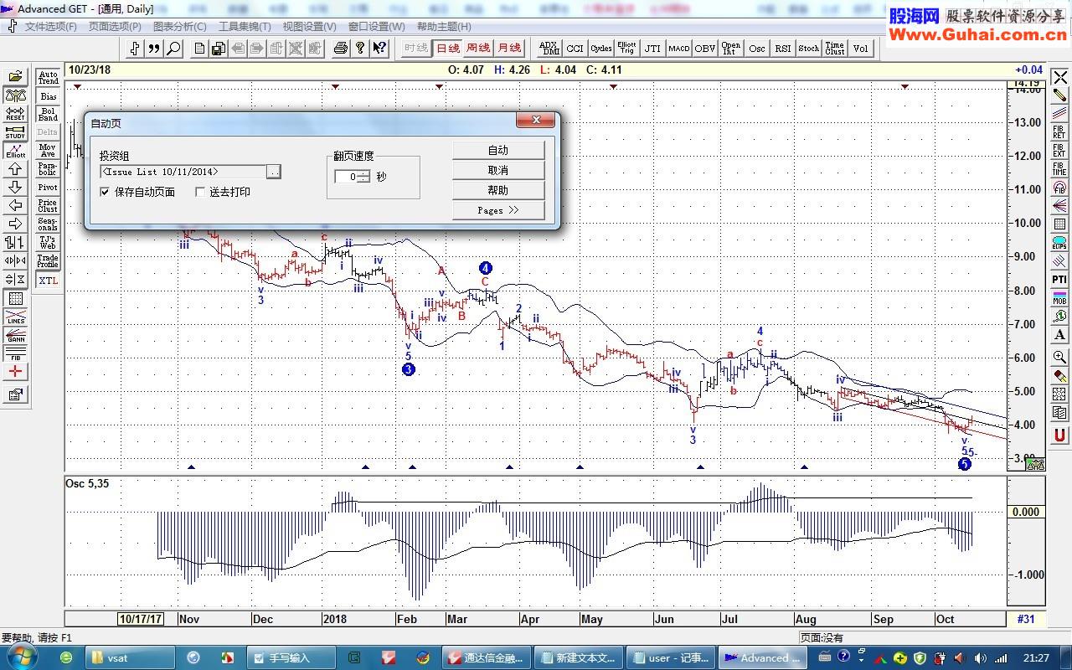1072x670 pixels.
Task: Open 页面选项(P) menu
Action: (115, 26)
